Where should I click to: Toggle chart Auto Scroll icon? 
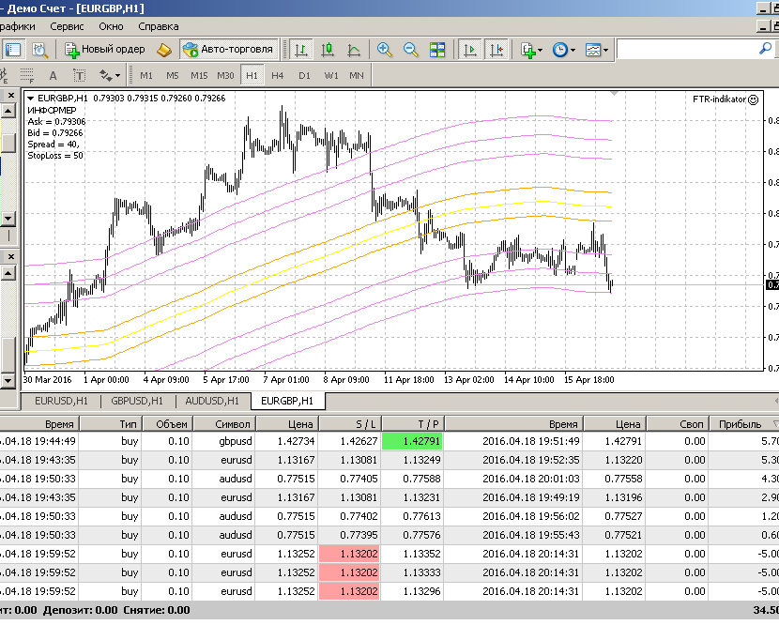tap(469, 50)
